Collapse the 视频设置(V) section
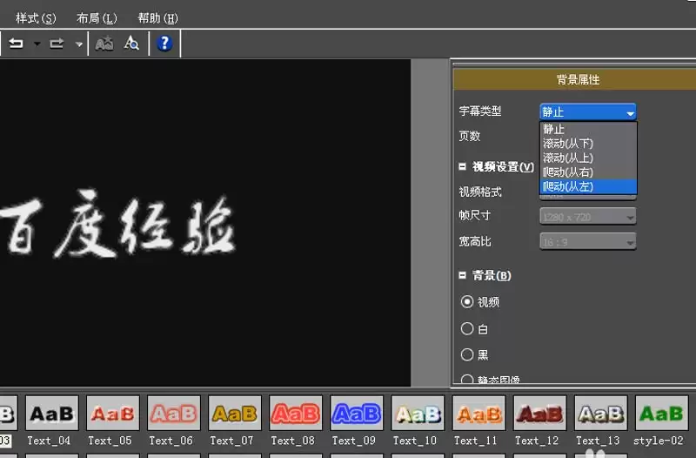Image resolution: width=696 pixels, height=458 pixels. 463,166
